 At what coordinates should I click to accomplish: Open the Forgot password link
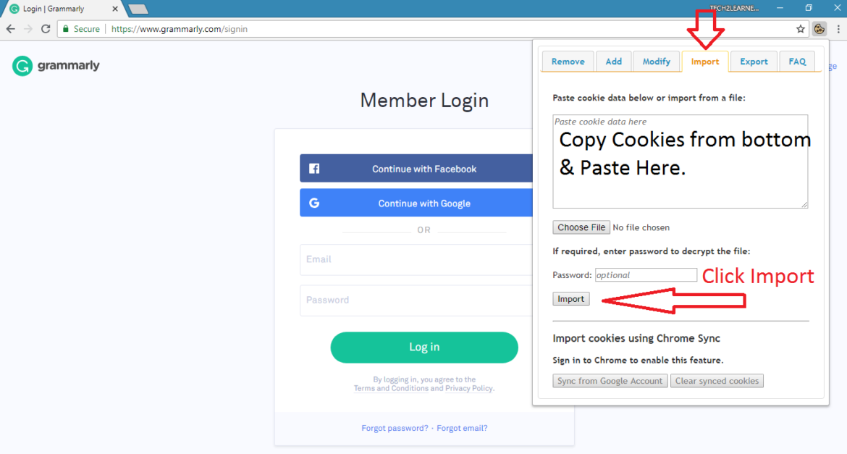click(x=395, y=428)
